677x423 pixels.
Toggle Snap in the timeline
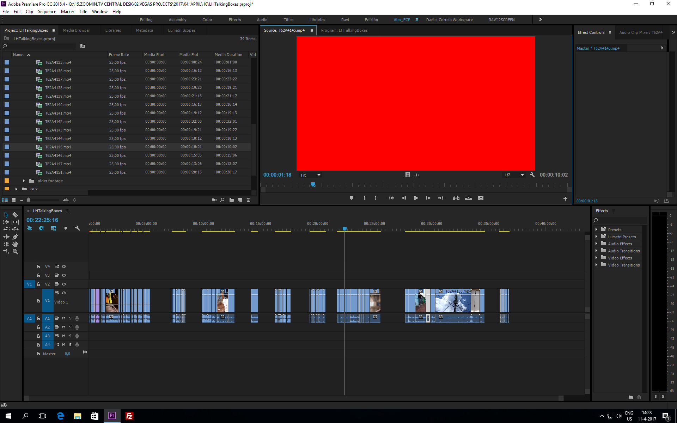click(41, 228)
